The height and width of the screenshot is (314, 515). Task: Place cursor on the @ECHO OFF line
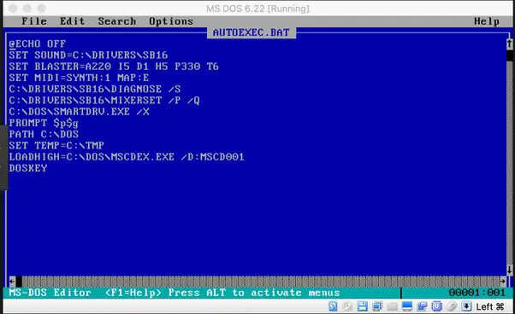[x=38, y=44]
